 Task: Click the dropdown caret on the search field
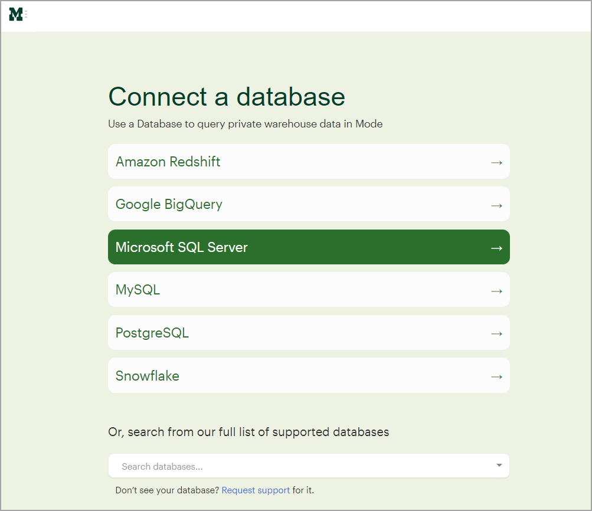point(498,466)
